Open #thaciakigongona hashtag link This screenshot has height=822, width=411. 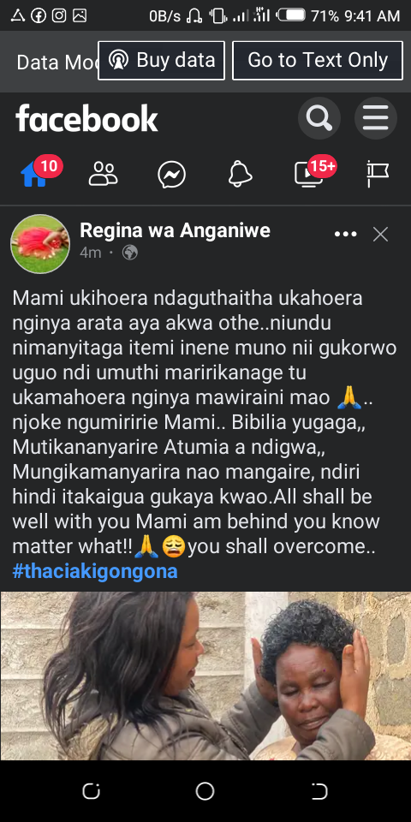tap(95, 571)
